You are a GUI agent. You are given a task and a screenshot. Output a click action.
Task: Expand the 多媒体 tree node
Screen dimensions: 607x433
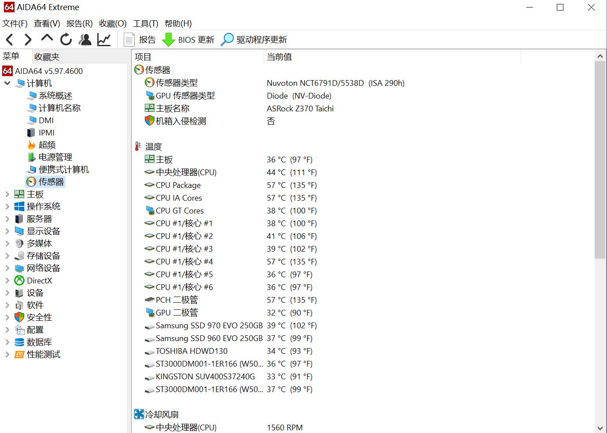coord(7,243)
